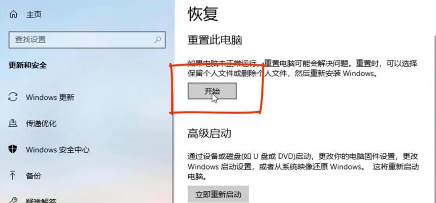Click the 开始 button to reset PC
436x203 pixels.
(x=212, y=91)
